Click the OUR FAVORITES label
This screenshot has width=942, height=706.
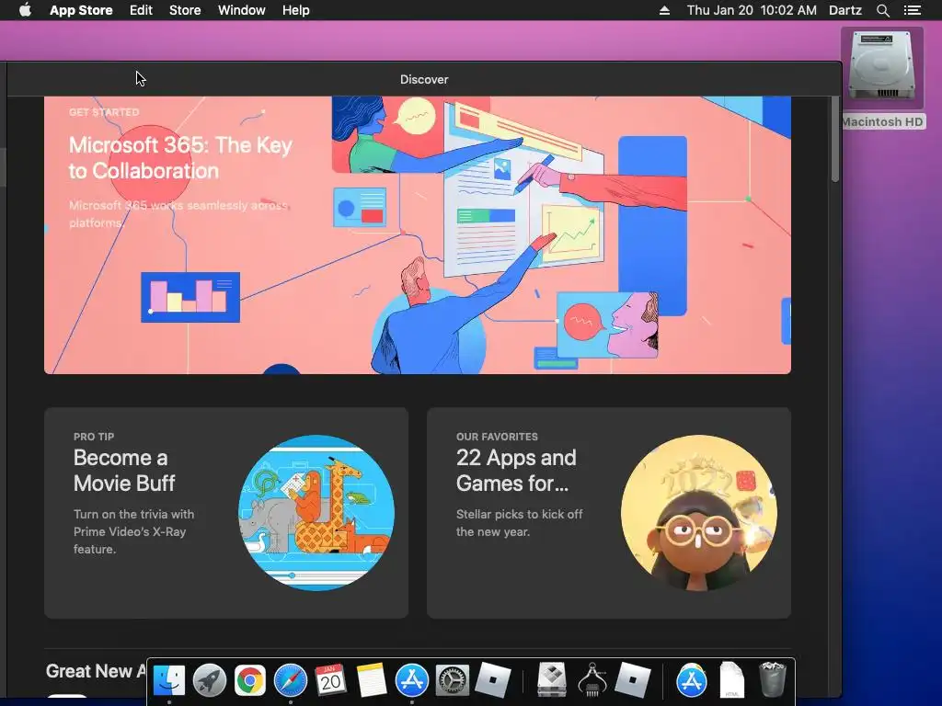pos(497,437)
